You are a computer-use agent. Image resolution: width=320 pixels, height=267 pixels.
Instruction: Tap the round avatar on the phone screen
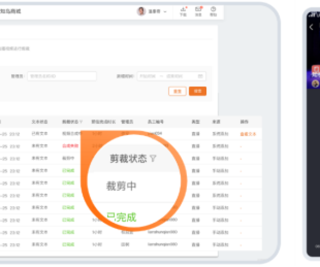[x=316, y=83]
